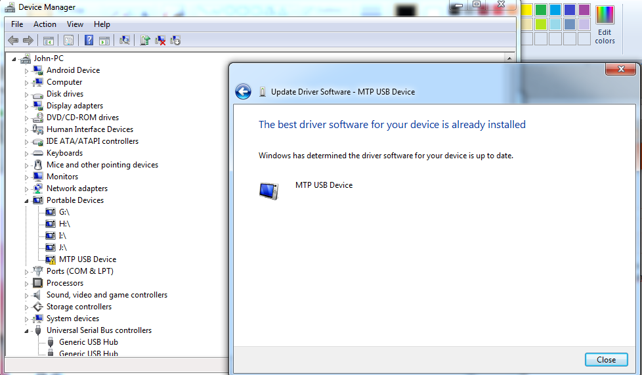Select the Storage controllers icon
The image size is (642, 375).
tap(37, 307)
